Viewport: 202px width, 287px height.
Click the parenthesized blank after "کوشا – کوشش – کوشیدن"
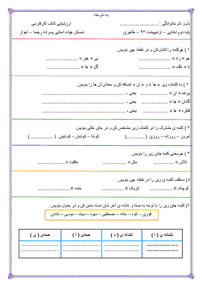[42, 137]
